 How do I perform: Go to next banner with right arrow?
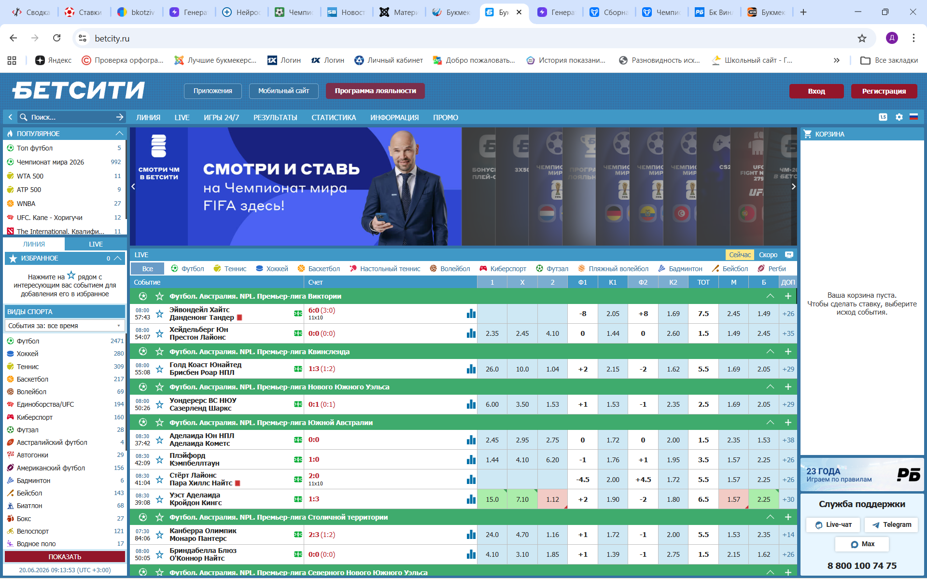point(793,187)
